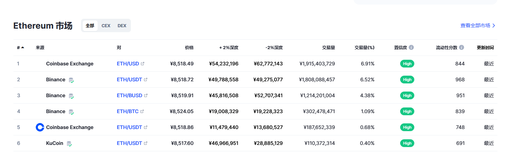Click reserves badge beside Binance row 4
This screenshot has height=152, width=513.
71,112
